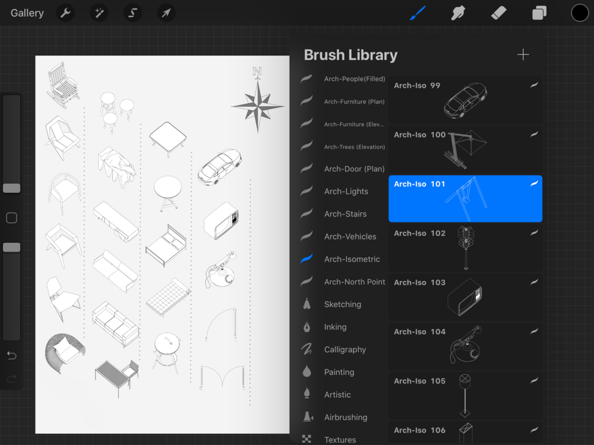Open the Adjustments magic wand menu
The image size is (594, 445).
99,13
